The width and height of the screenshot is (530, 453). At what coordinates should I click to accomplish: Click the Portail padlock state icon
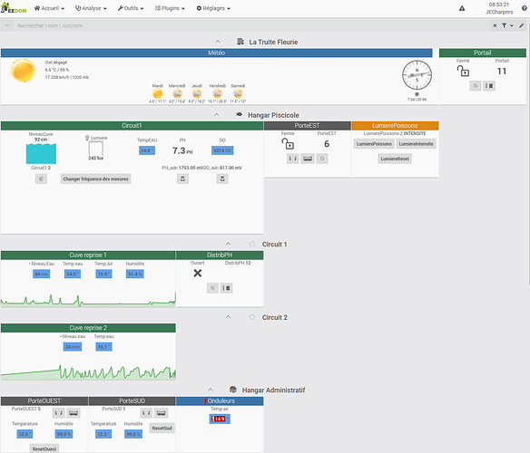point(463,71)
